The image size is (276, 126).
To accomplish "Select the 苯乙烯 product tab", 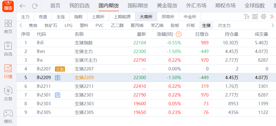I will tap(157, 26).
